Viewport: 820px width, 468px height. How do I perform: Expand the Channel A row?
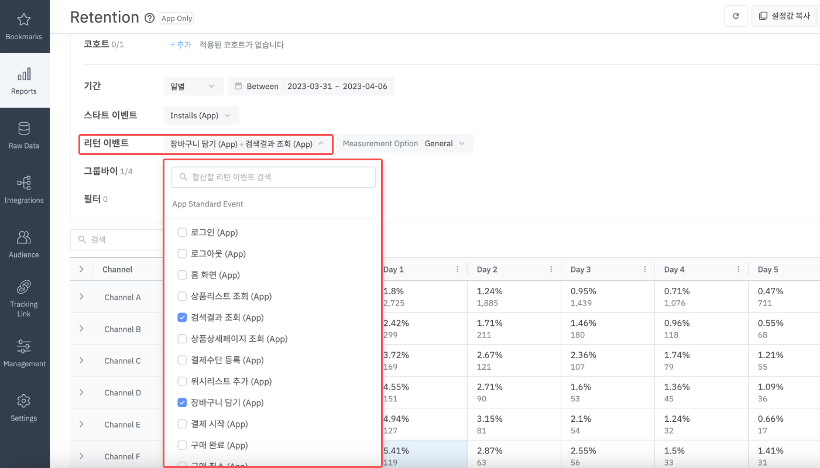(81, 297)
